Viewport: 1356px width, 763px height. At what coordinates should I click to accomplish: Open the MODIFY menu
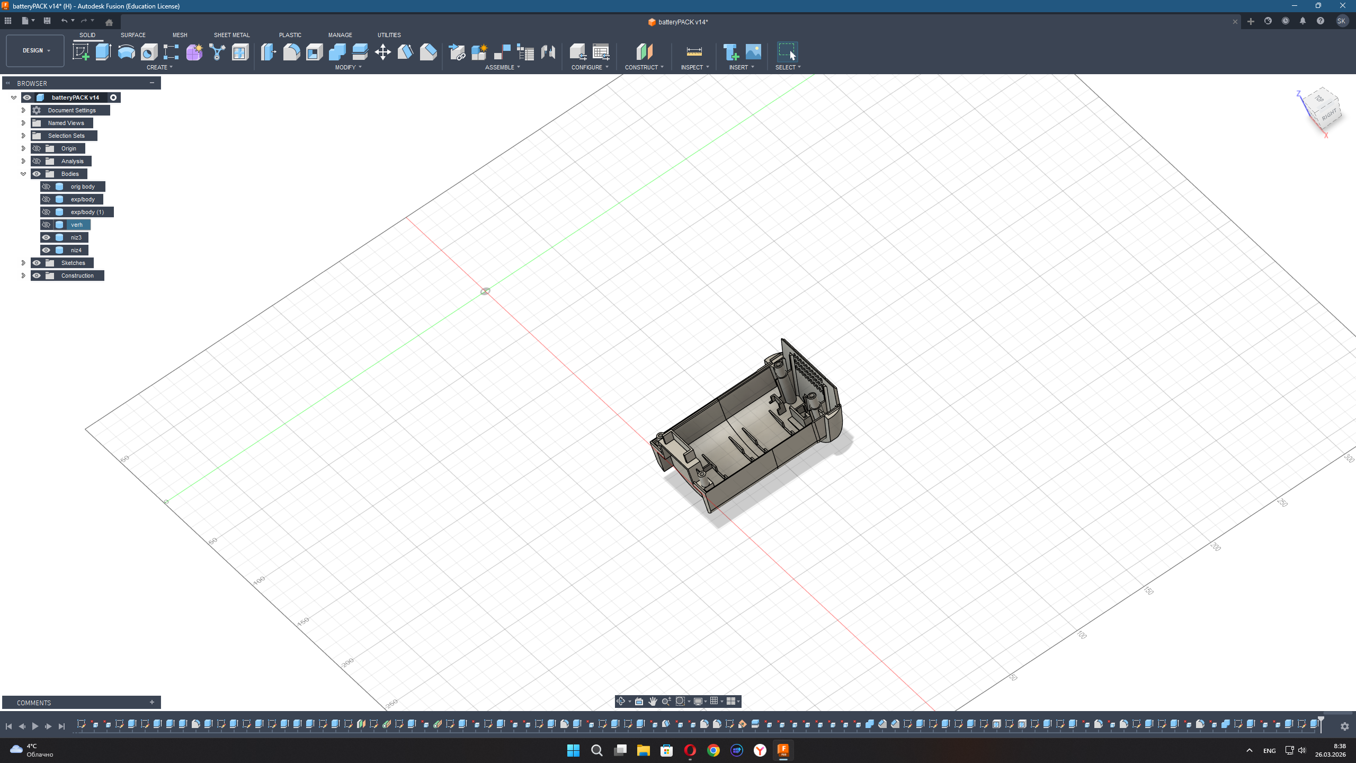348,67
